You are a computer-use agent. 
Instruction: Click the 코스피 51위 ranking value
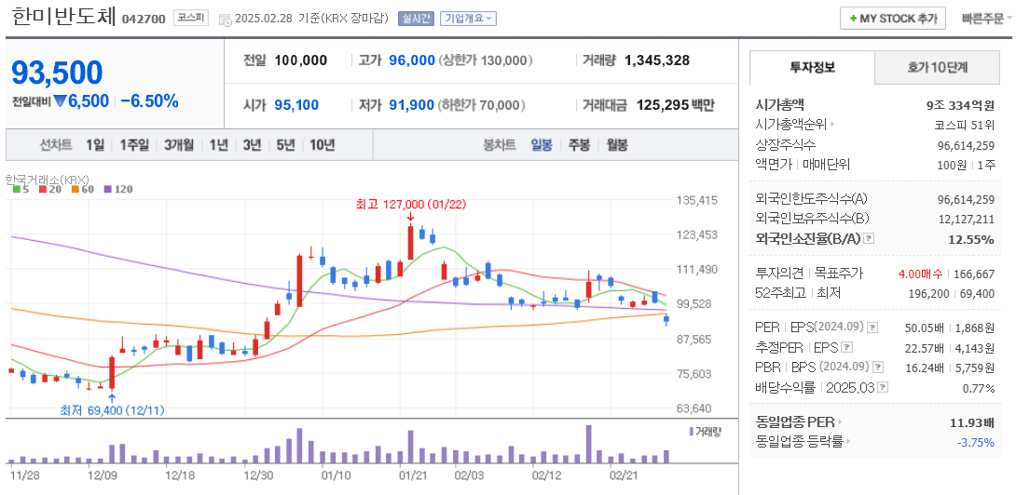pyautogui.click(x=964, y=125)
